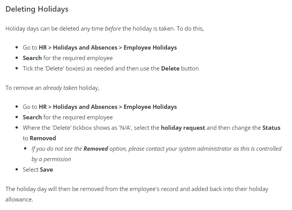This screenshot has width=292, height=210.
Task: Click the bold 'holiday request' text
Action: click(183, 128)
